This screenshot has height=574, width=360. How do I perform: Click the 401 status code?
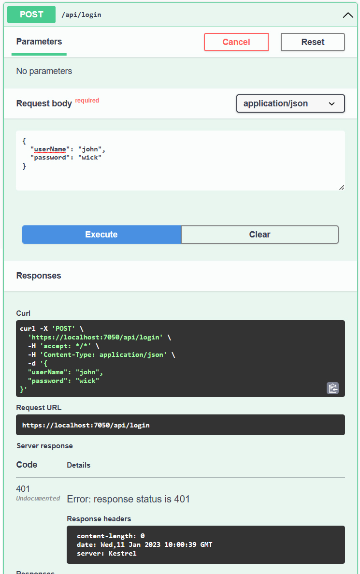[23, 489]
